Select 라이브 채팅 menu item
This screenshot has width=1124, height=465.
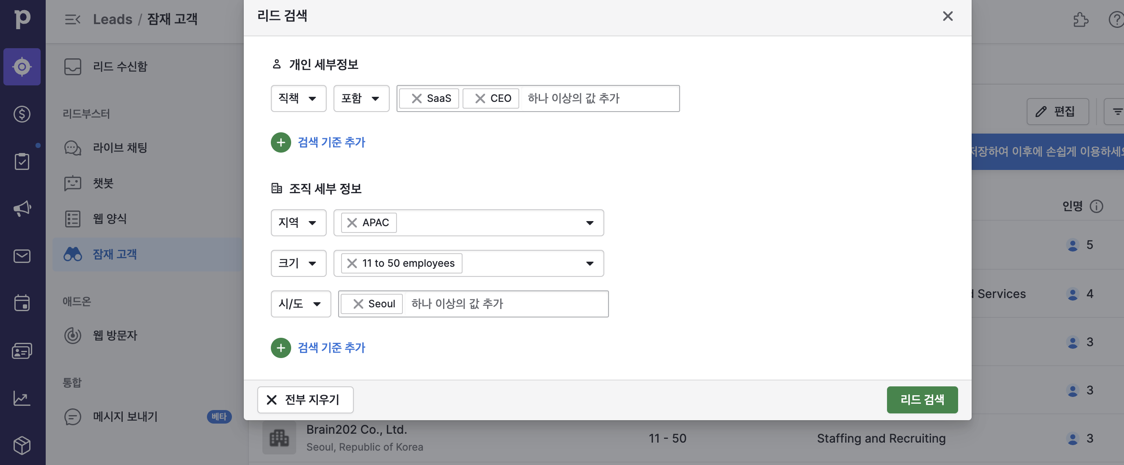click(120, 148)
